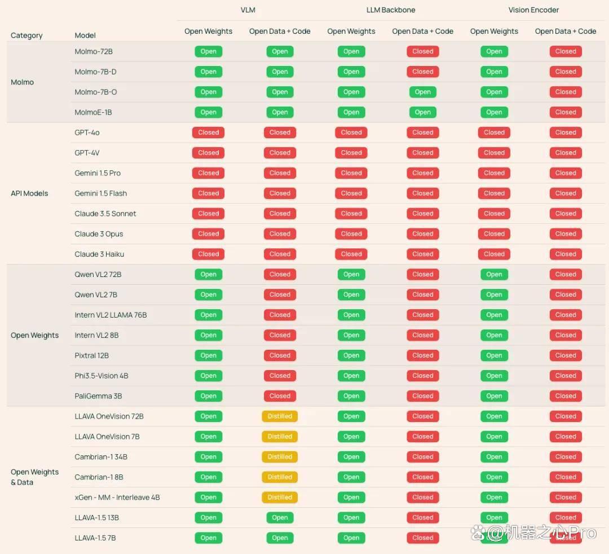Screen dimensions: 609x554
Task: Click the Distilled badge for LLAVA OneVision 72B
Action: (x=280, y=416)
